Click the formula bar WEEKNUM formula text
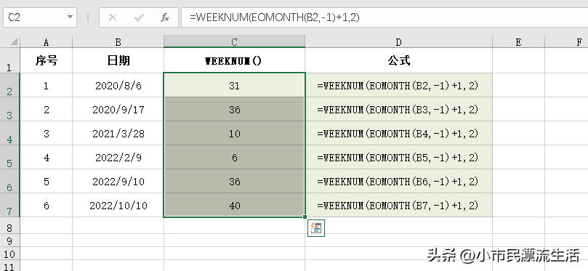This screenshot has height=271, width=588. click(275, 17)
